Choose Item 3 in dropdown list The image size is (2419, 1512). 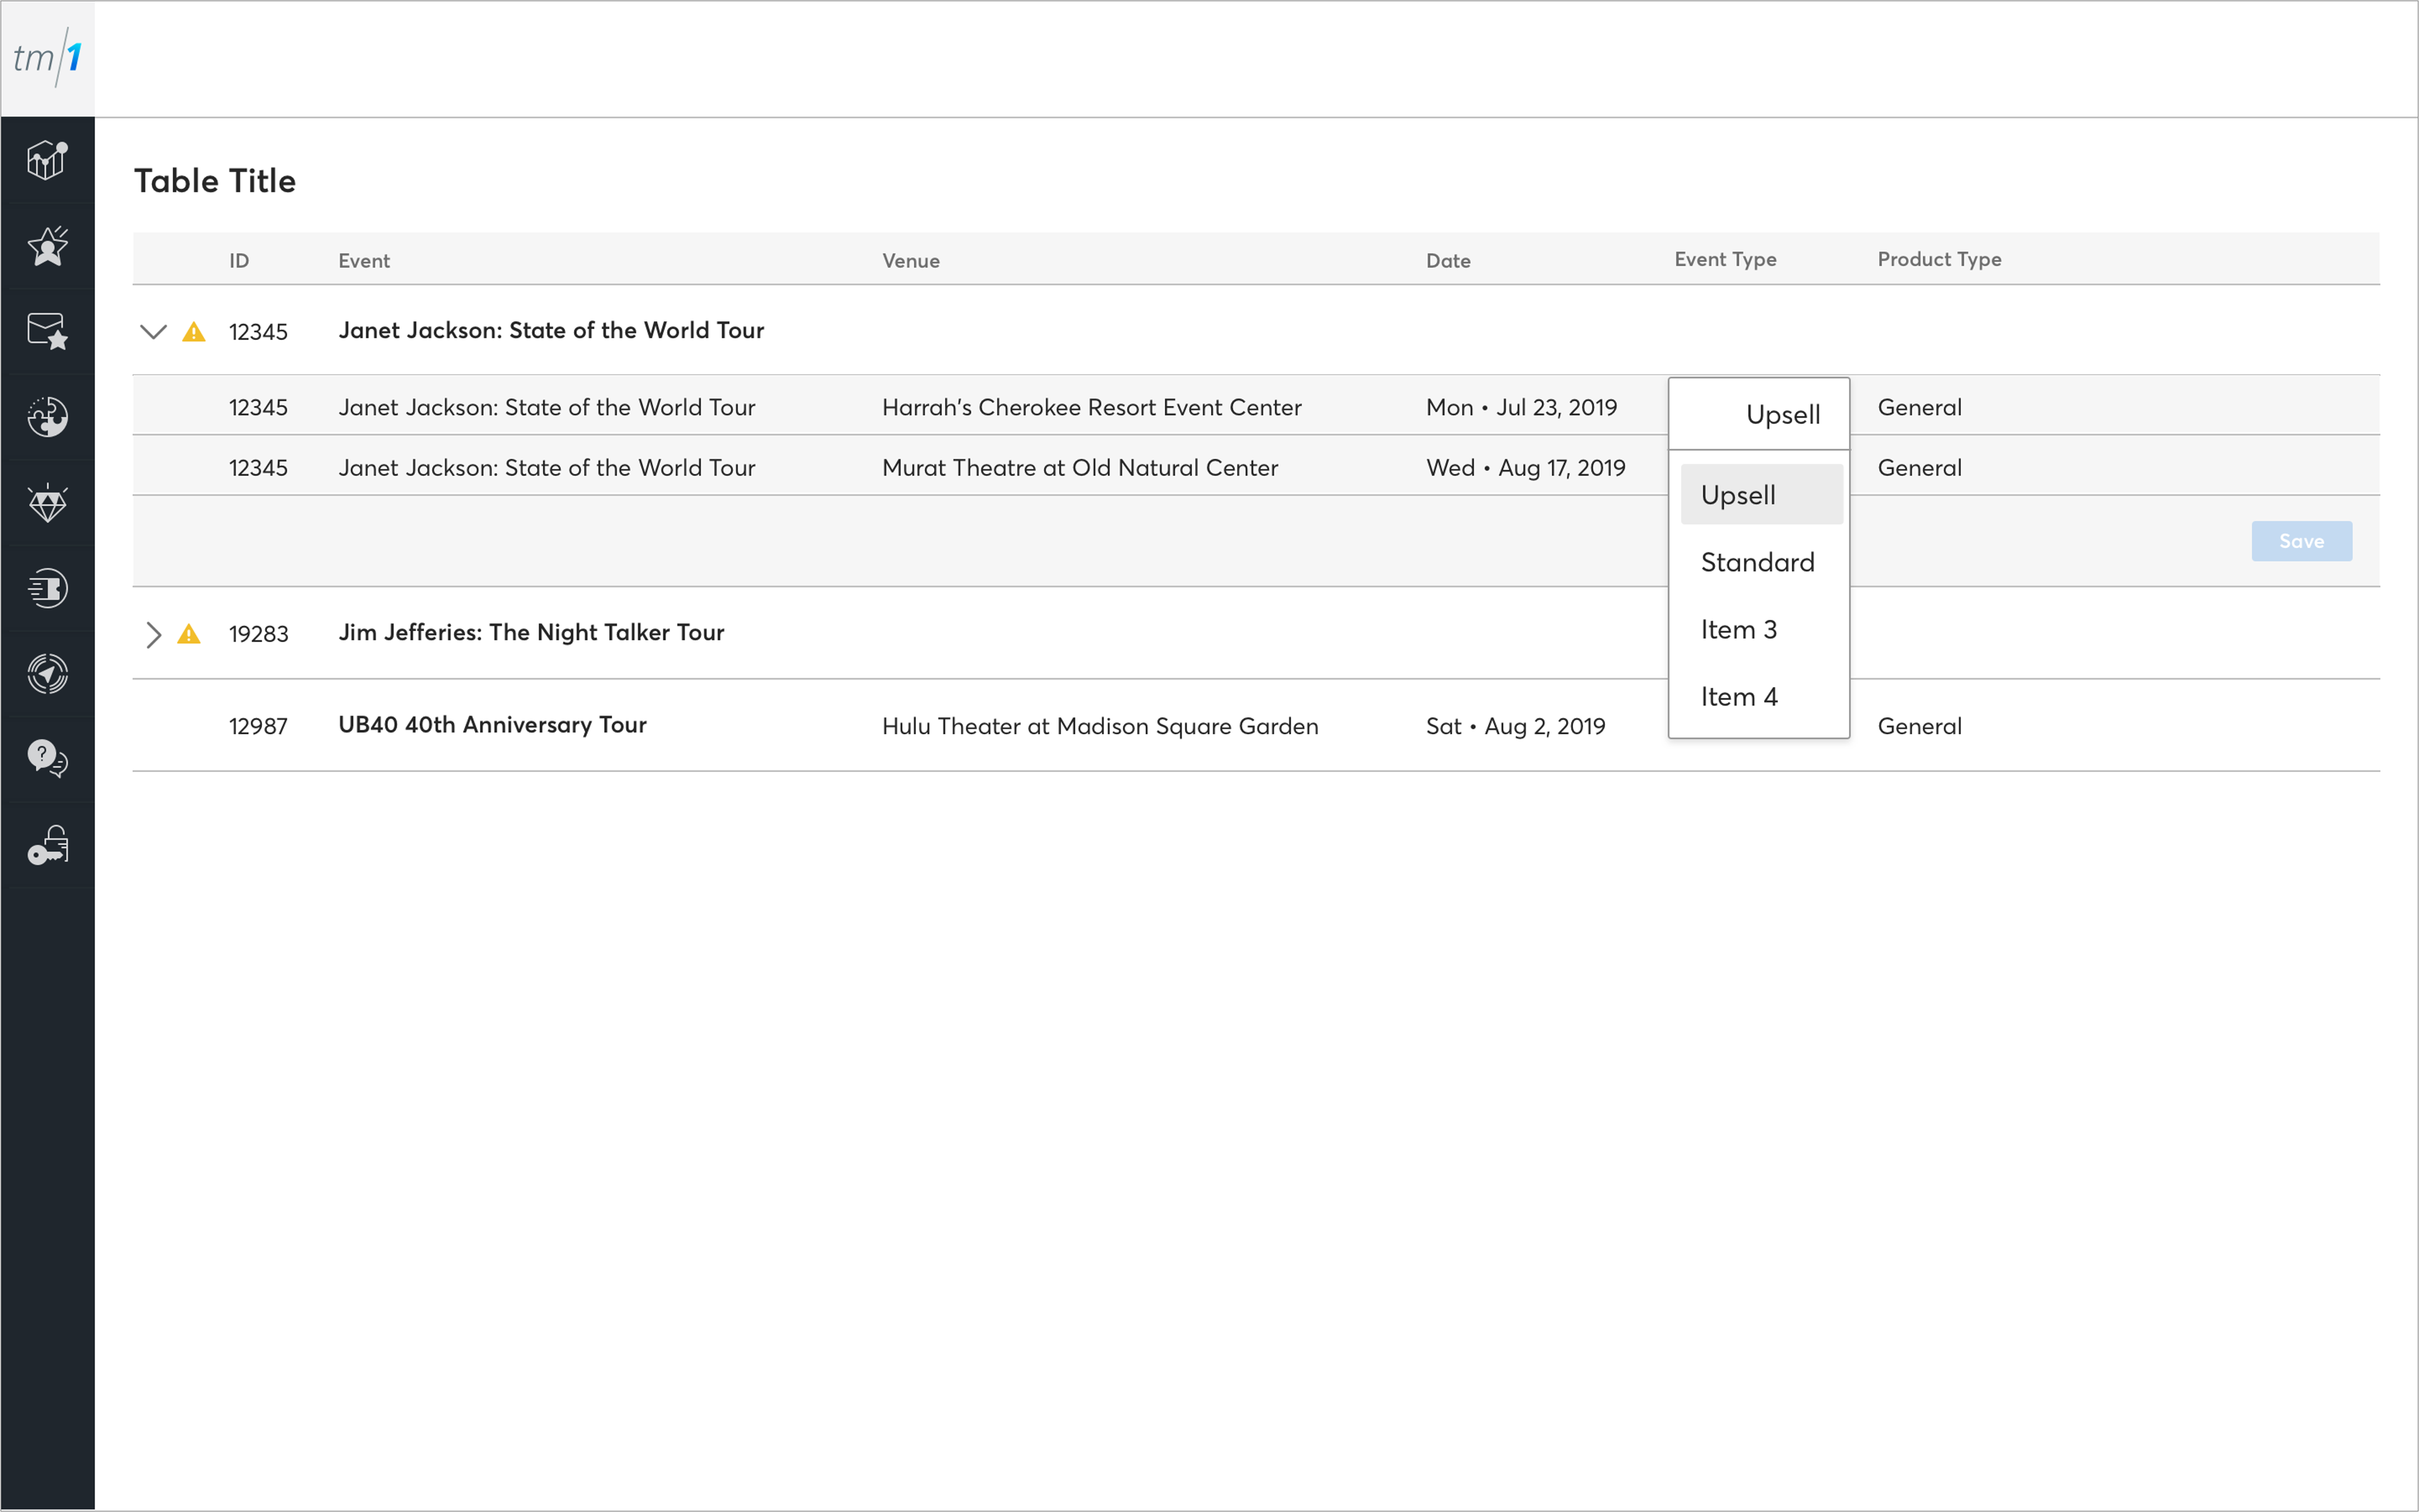tap(1762, 629)
